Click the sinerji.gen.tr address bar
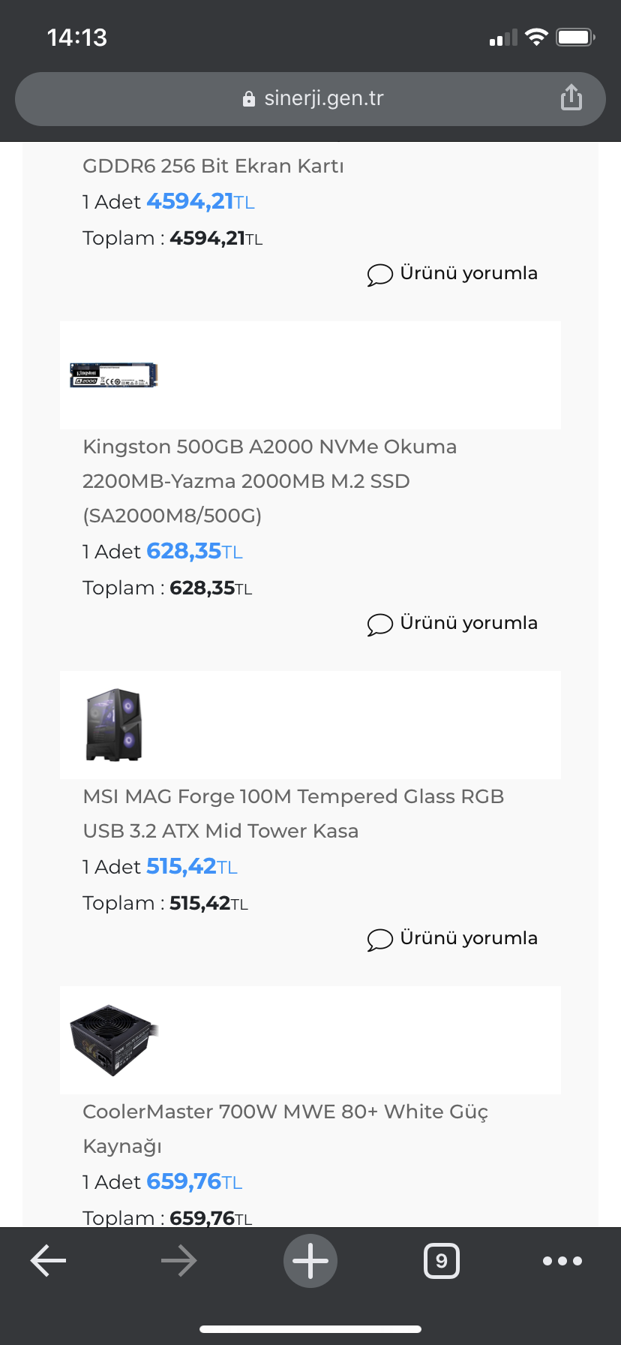Image resolution: width=621 pixels, height=1345 pixels. point(323,98)
